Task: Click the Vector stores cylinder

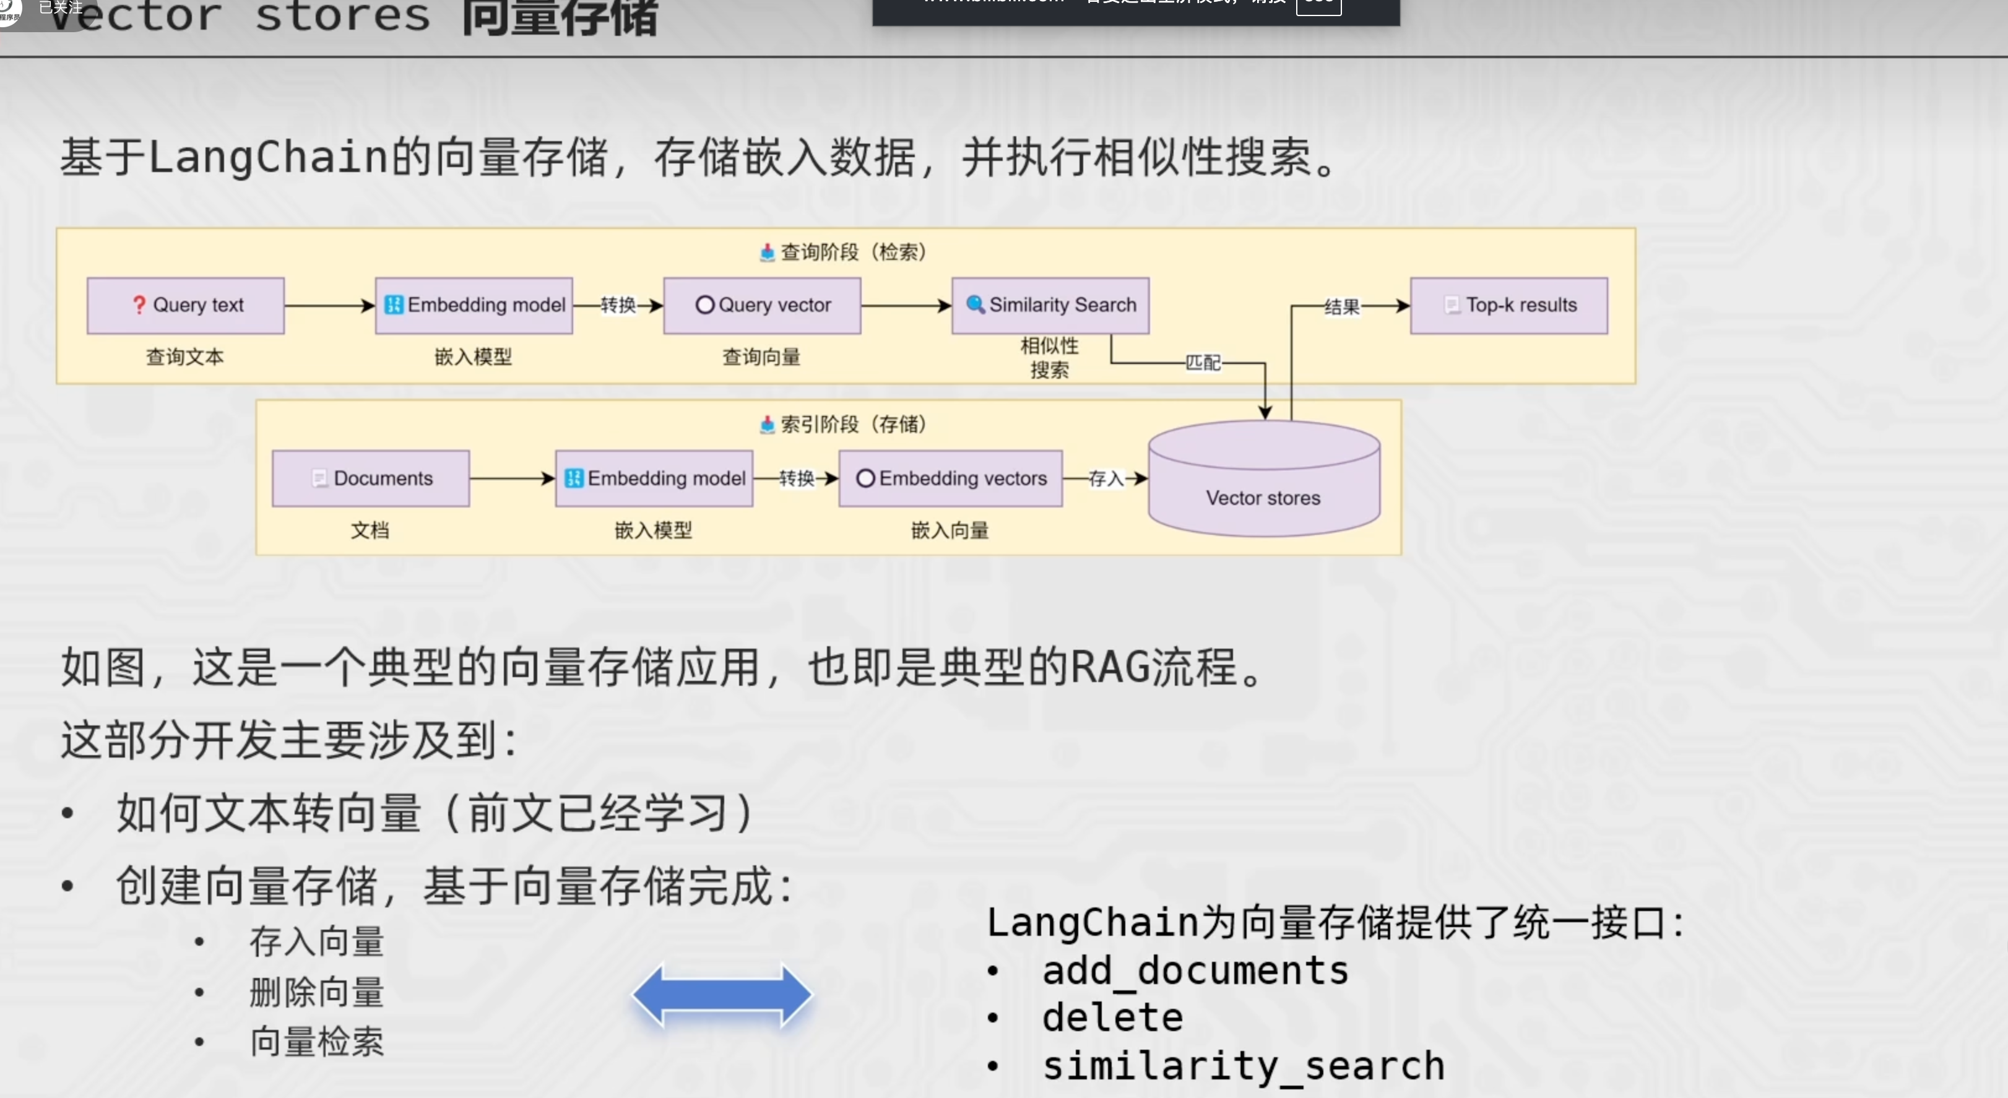Action: point(1265,478)
